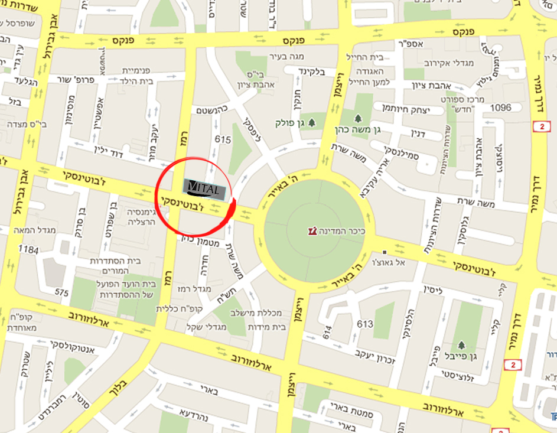Click the tree icon at גן פולק

point(312,123)
